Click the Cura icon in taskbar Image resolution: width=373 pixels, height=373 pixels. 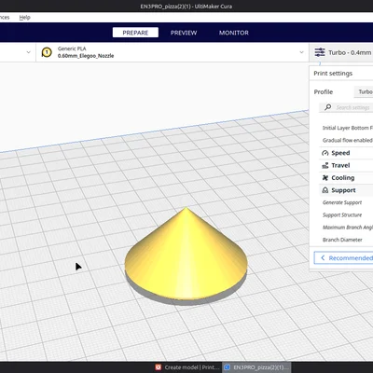click(x=228, y=367)
